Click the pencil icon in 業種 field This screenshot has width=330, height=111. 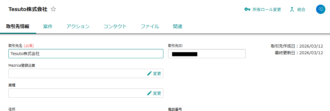(x=149, y=93)
